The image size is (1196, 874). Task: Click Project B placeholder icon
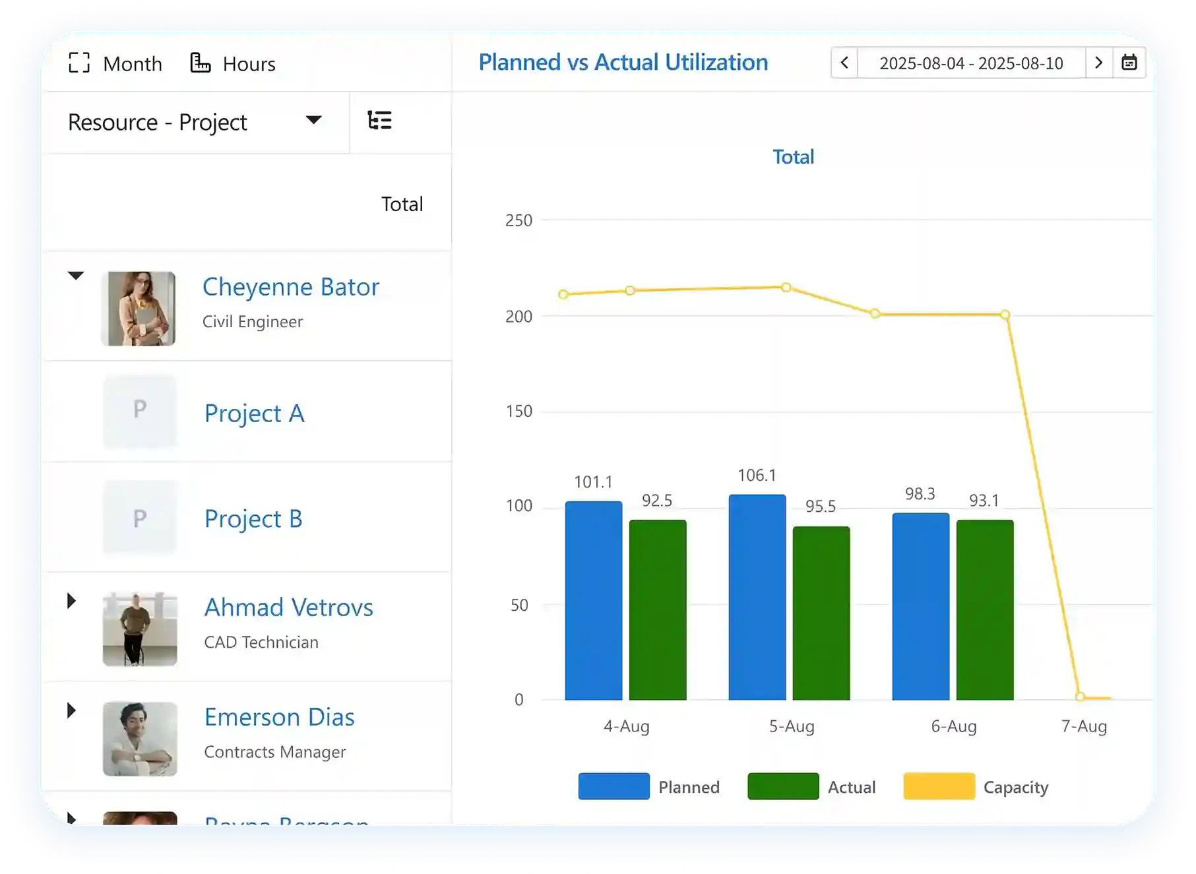coord(140,518)
